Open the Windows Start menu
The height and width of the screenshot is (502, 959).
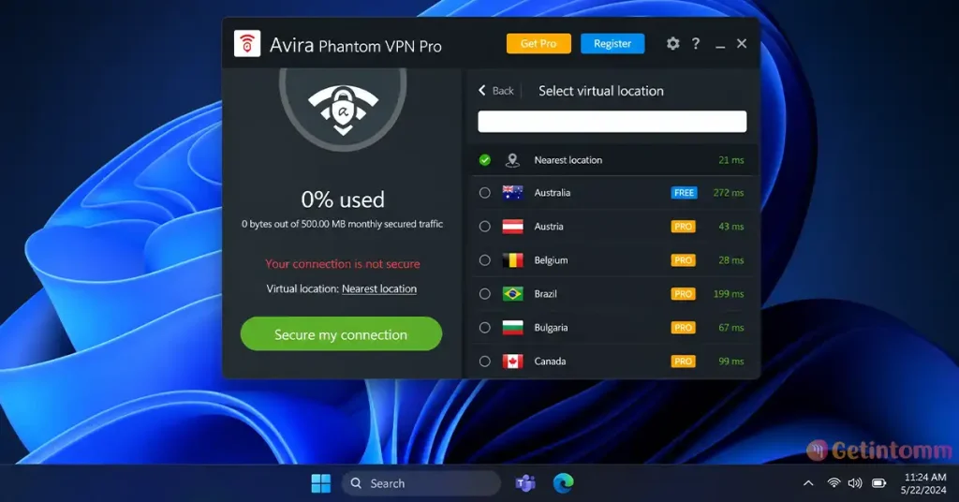point(321,483)
